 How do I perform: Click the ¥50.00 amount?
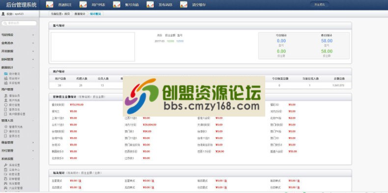tap(293, 151)
